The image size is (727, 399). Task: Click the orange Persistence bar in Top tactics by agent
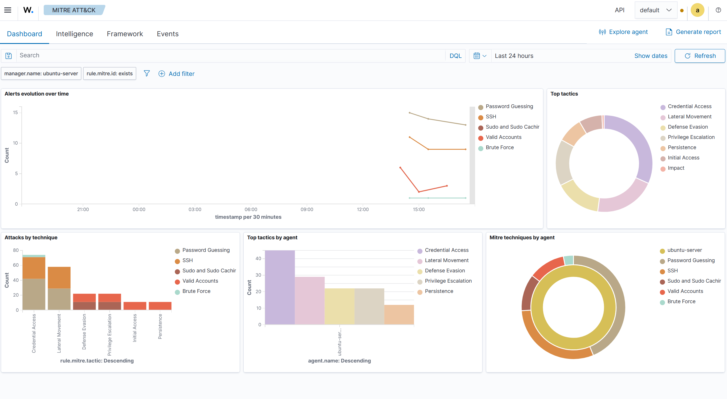[x=399, y=315]
